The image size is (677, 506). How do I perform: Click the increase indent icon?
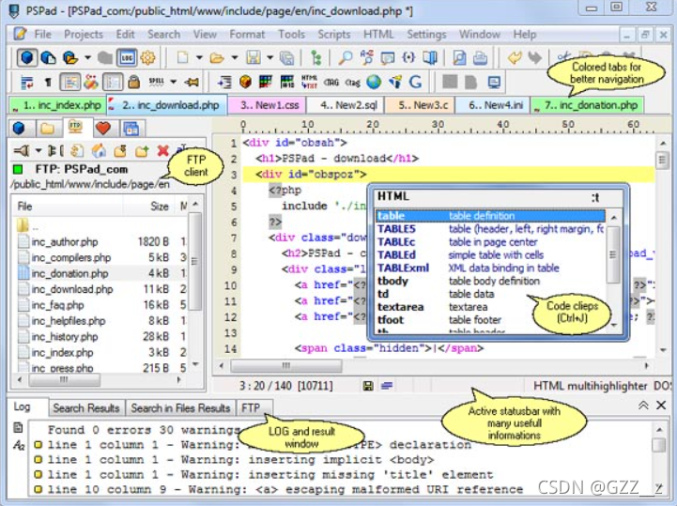click(x=224, y=82)
